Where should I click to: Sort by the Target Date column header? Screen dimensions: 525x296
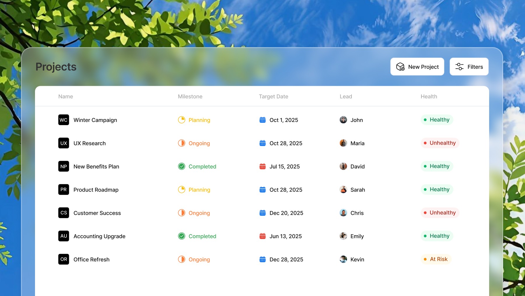click(x=274, y=96)
